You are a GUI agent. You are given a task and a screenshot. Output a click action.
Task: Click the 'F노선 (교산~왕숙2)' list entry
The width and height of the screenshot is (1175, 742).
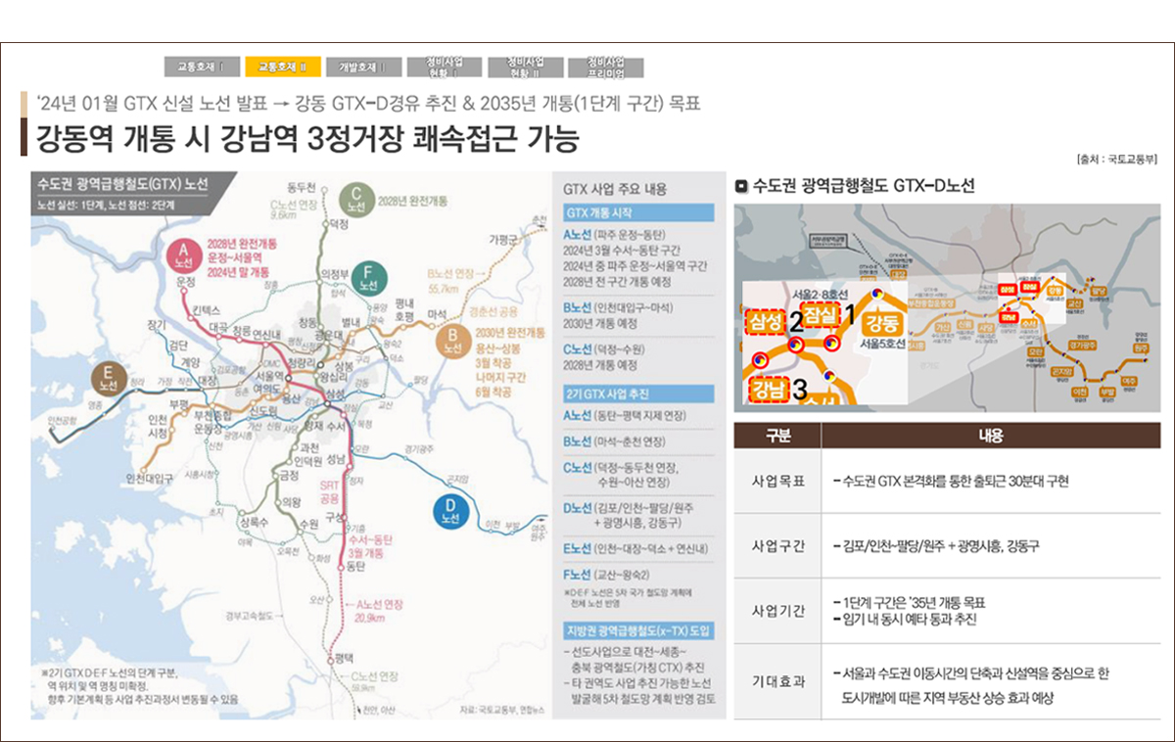607,575
